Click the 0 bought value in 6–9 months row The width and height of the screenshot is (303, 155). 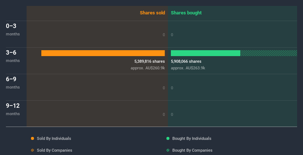172,88
